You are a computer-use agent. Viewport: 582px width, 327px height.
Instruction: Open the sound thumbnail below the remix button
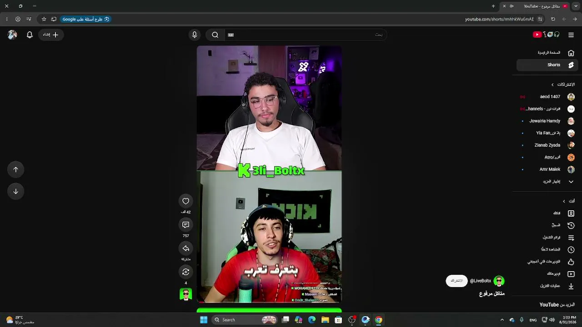tap(186, 294)
